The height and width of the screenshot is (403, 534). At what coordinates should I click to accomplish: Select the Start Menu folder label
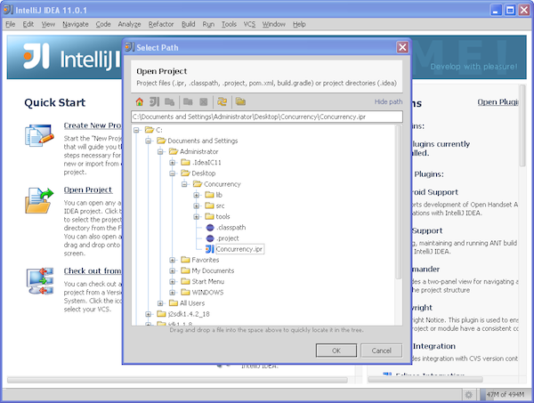[x=207, y=281]
